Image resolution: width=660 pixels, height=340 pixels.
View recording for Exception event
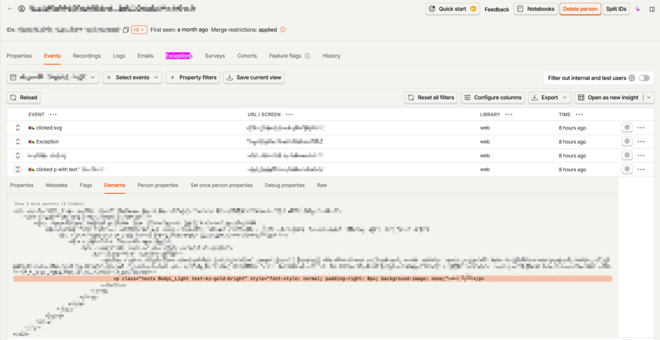(627, 142)
